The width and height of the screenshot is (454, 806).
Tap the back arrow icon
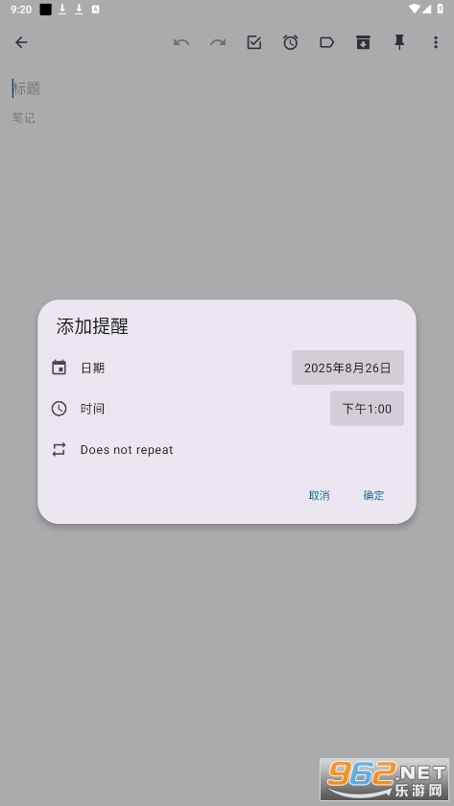[21, 42]
